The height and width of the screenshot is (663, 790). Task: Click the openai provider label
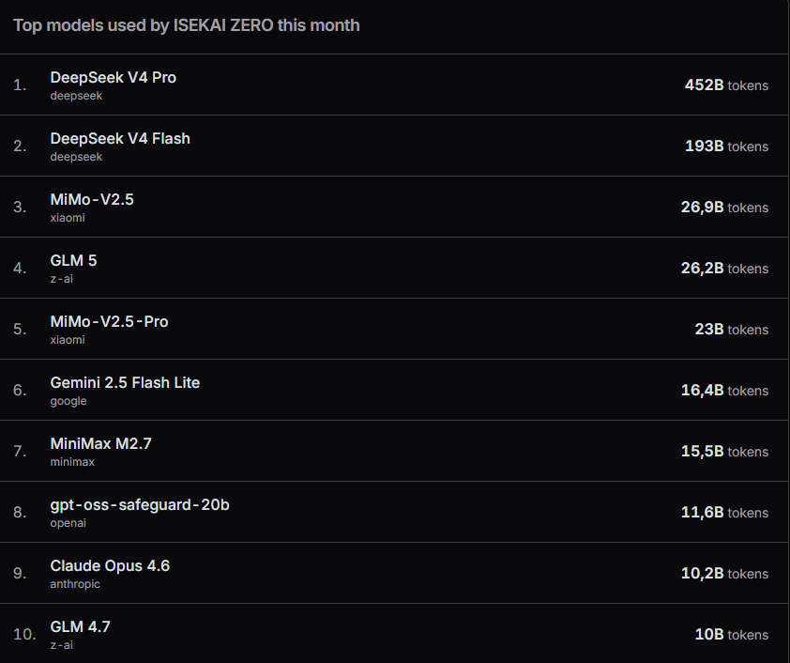coord(68,523)
